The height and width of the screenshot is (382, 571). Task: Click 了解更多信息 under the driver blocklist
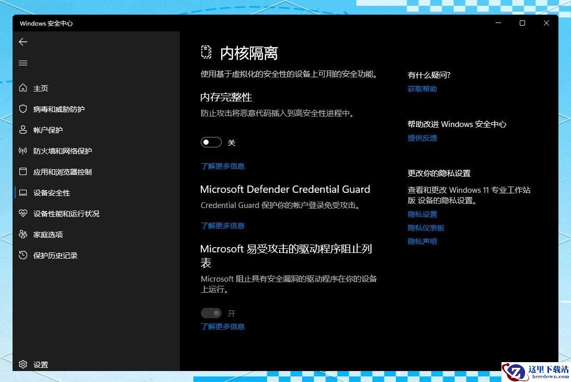tap(223, 327)
